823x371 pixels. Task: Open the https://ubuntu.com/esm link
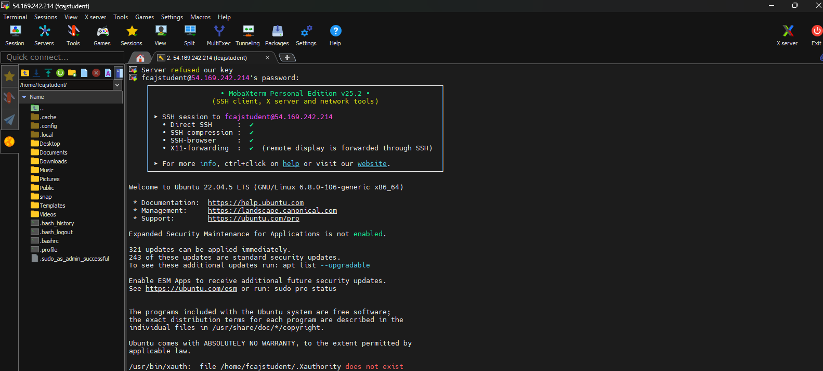(191, 288)
